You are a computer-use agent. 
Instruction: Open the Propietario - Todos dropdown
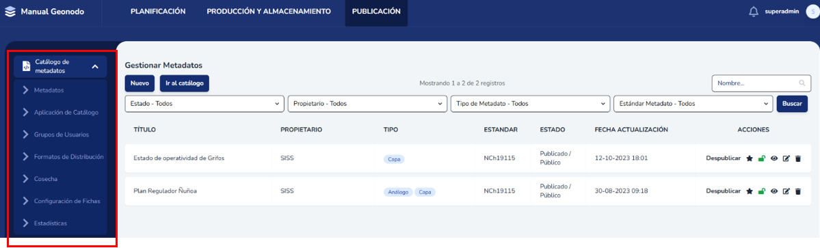(367, 104)
